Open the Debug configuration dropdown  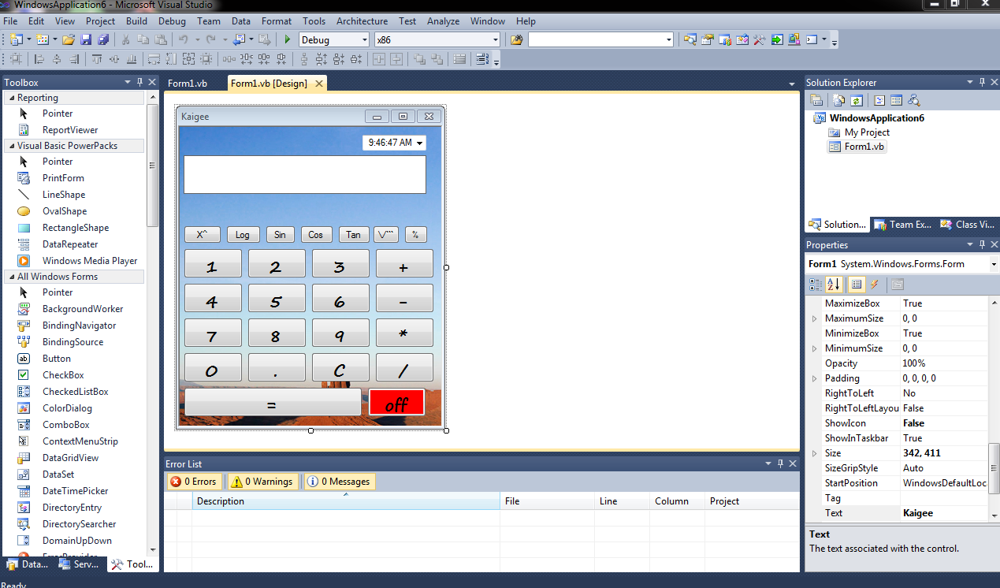pyautogui.click(x=364, y=39)
